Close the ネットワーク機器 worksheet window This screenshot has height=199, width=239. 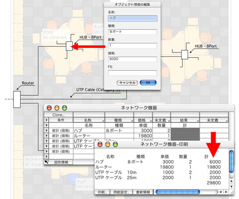coord(49,108)
